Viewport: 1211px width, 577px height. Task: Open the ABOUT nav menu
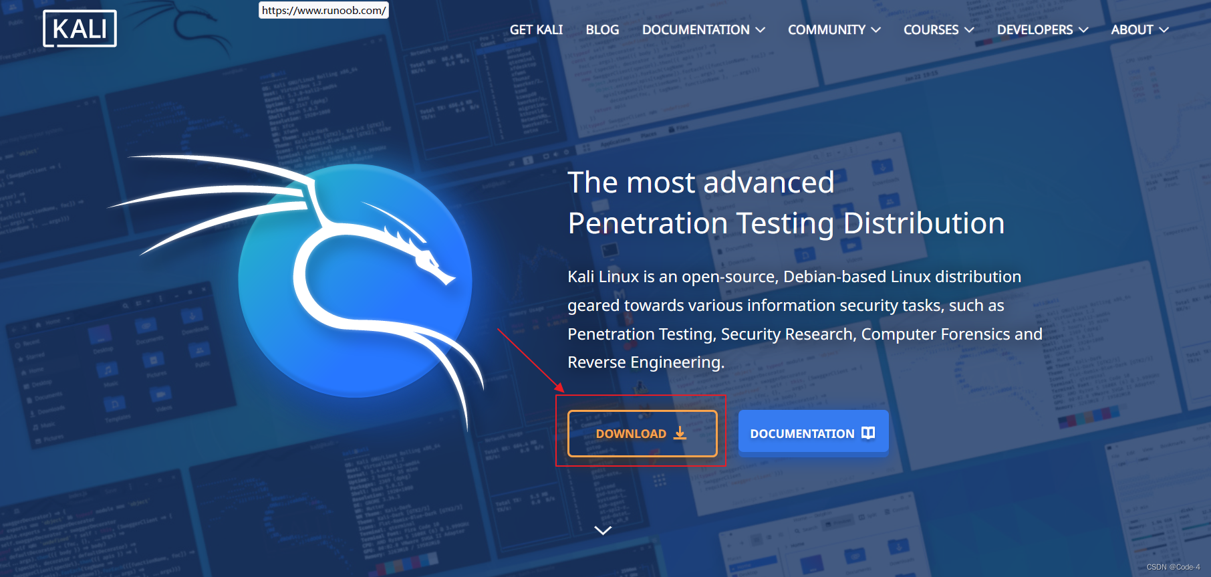point(1139,30)
